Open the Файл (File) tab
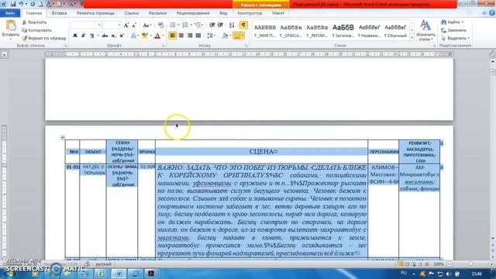 click(x=10, y=13)
